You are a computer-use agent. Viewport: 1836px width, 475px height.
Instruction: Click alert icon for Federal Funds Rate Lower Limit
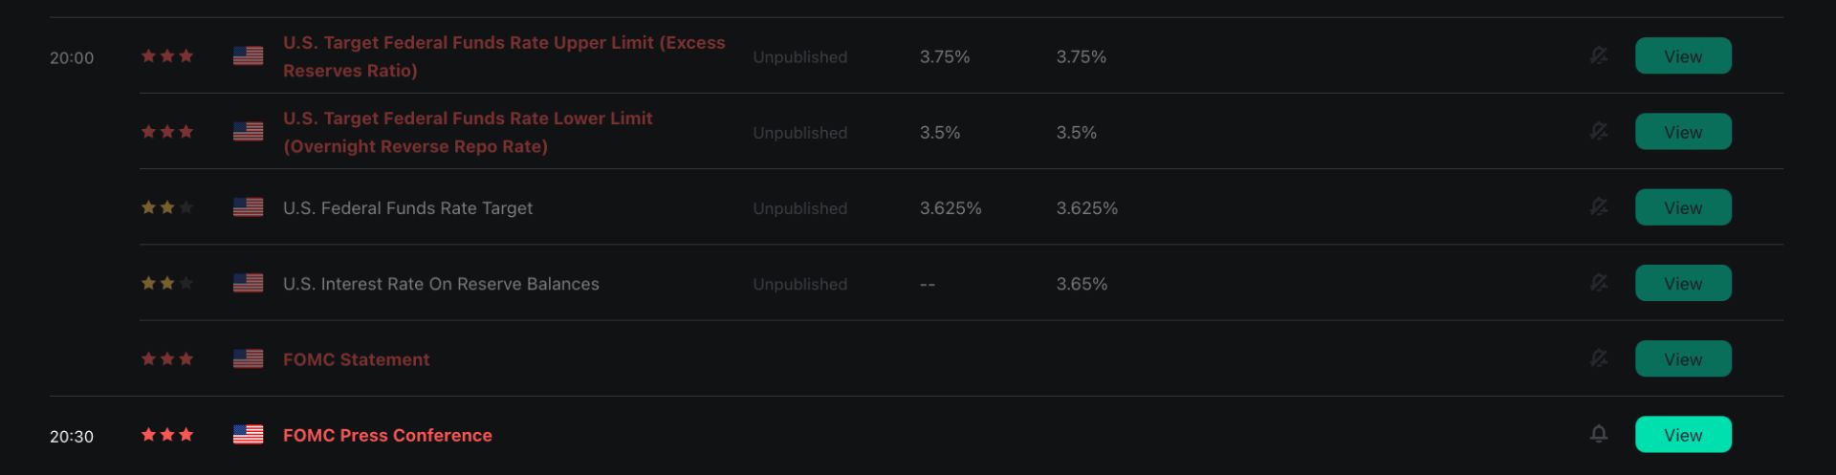click(x=1598, y=131)
